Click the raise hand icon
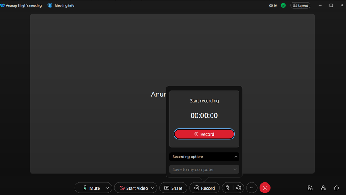The width and height of the screenshot is (346, 195). 227,188
